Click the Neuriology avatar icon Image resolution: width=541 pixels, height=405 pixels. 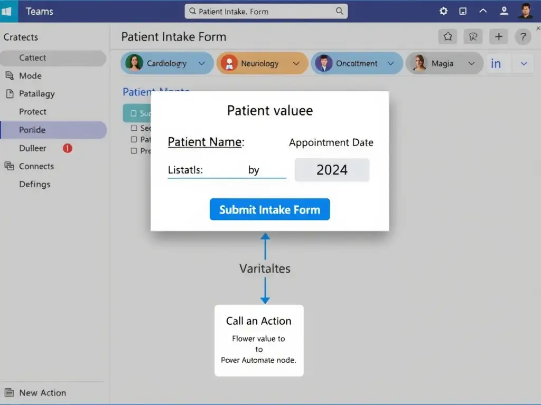[x=229, y=63]
